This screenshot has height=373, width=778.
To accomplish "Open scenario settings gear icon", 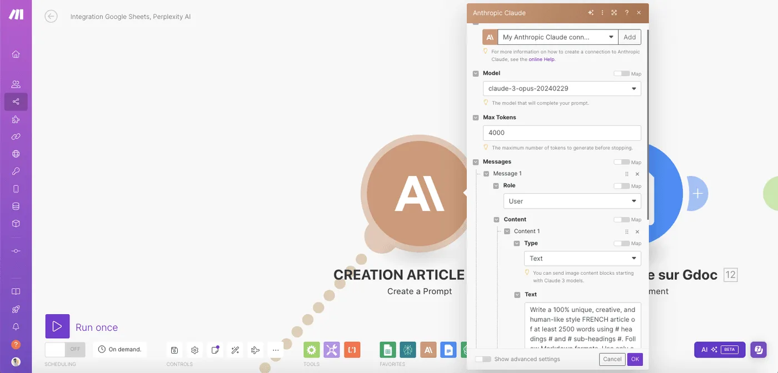I will pyautogui.click(x=194, y=350).
